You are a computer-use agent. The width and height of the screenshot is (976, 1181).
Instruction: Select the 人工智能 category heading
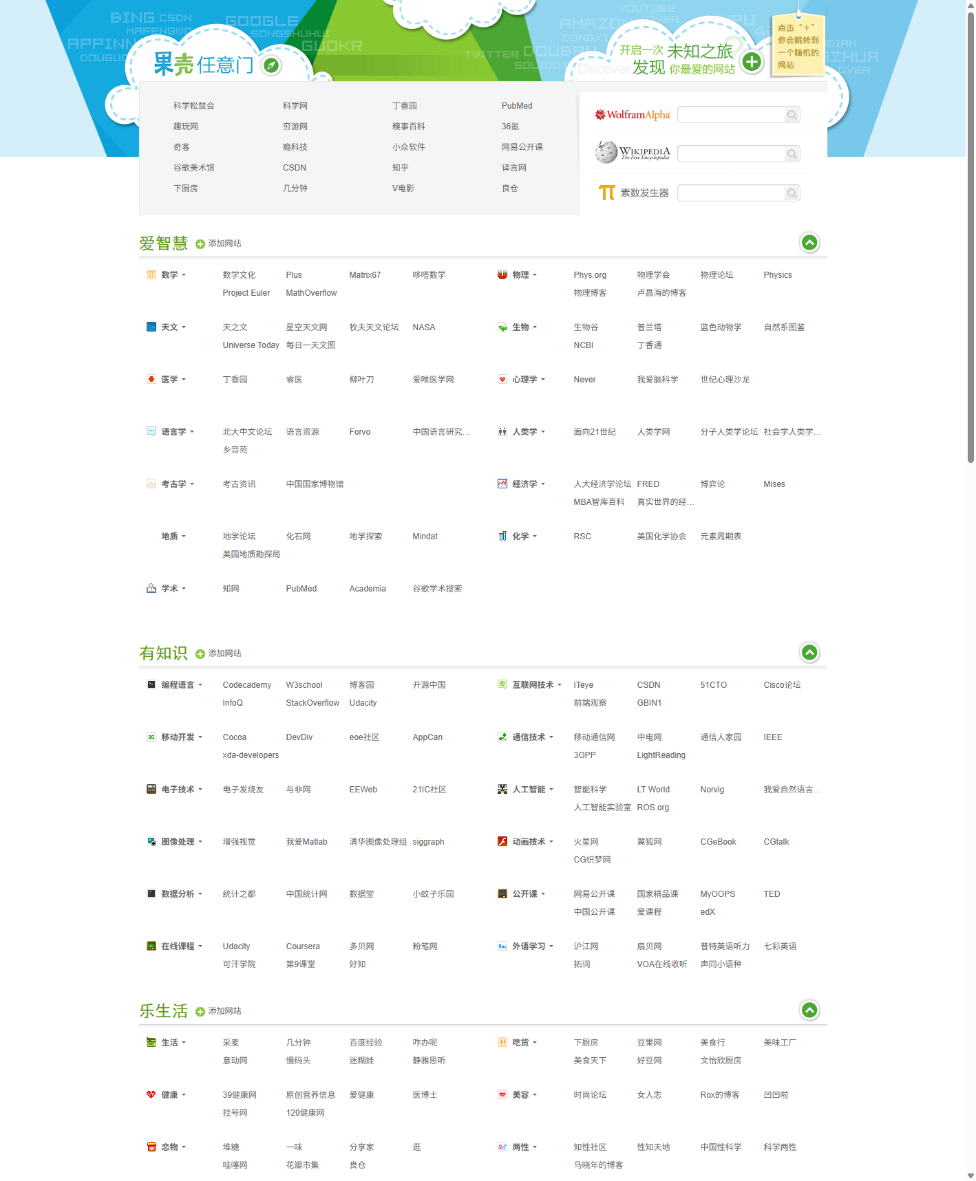point(528,790)
